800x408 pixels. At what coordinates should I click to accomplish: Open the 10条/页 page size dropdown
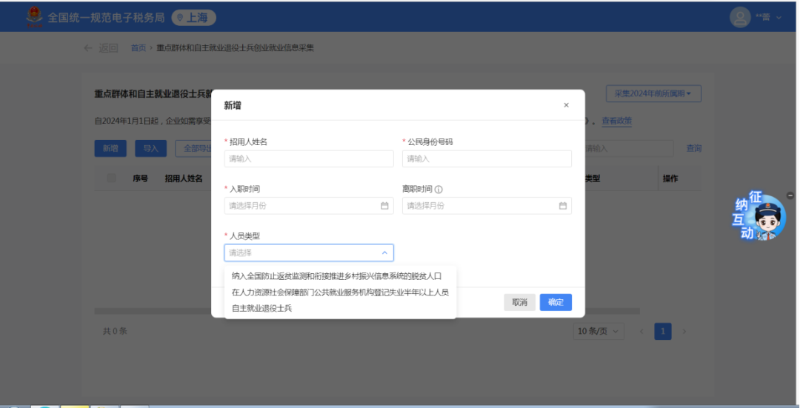point(599,331)
